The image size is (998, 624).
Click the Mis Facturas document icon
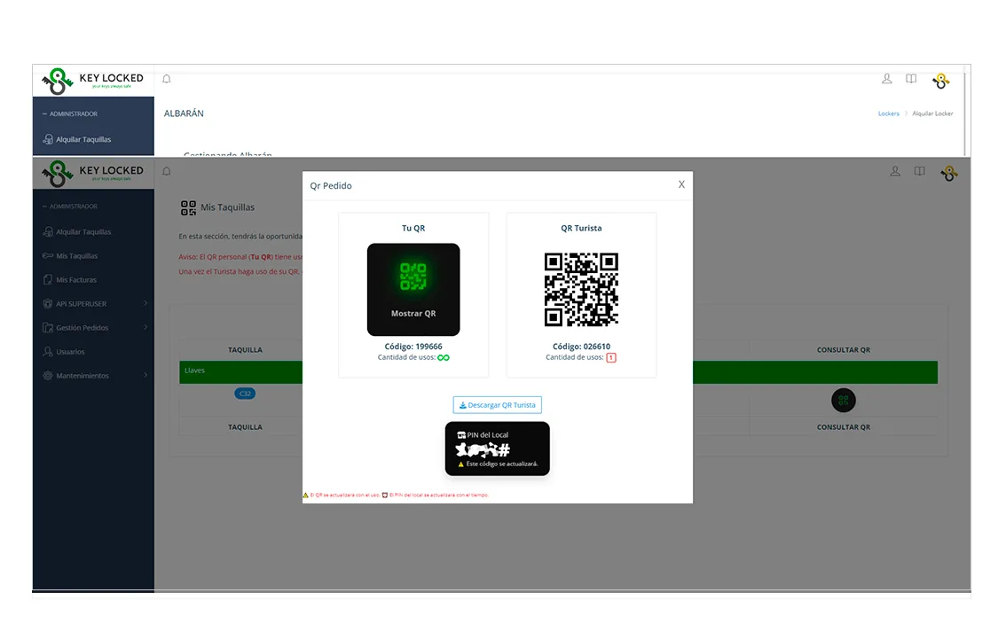click(x=48, y=280)
